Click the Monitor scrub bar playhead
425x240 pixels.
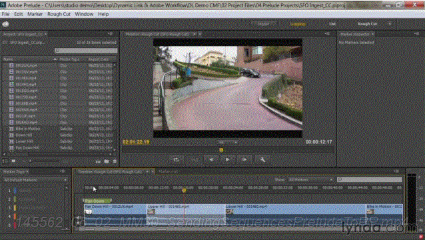coord(221,150)
